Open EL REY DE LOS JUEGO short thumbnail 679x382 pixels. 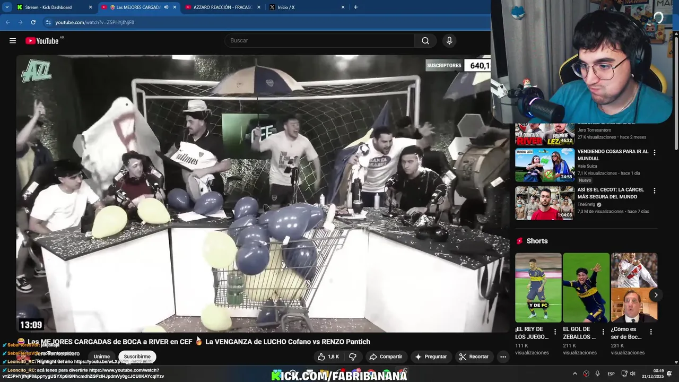tap(538, 288)
